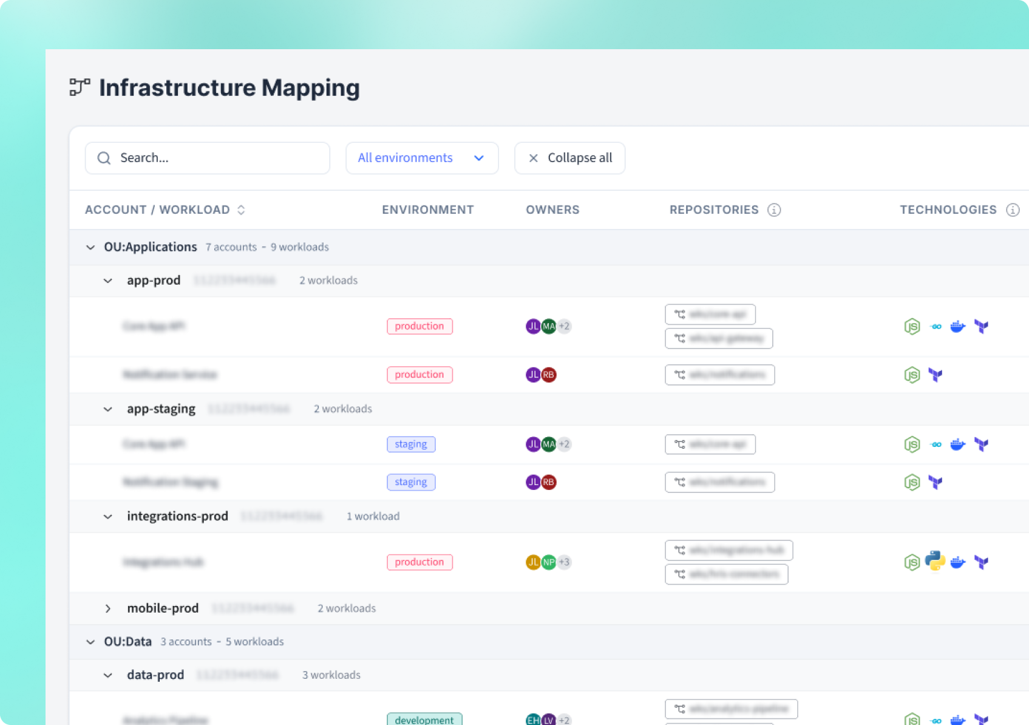Click Node.js icon in app-prod row with RB owner

[x=912, y=375]
